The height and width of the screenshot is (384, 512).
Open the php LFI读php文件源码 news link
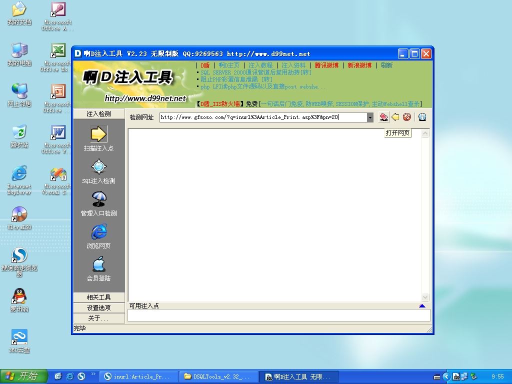coord(263,86)
